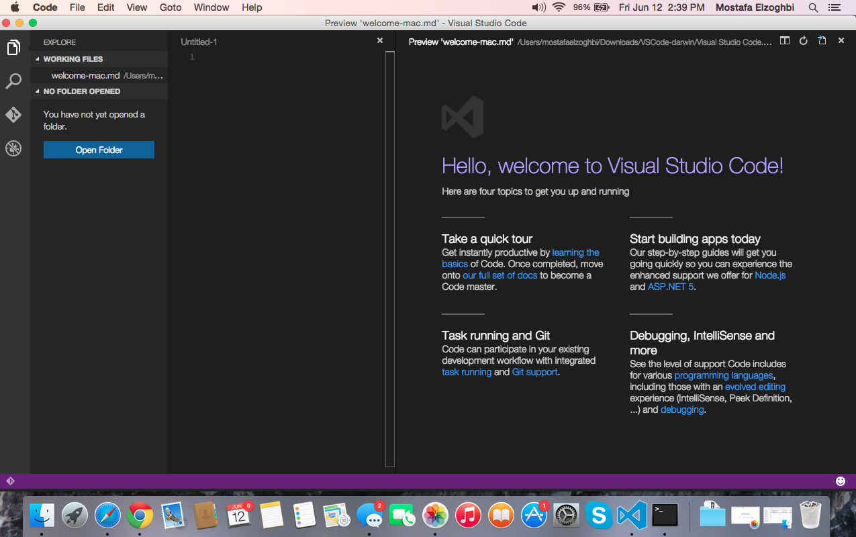Follow the ASP.NET 5 link

(x=671, y=287)
